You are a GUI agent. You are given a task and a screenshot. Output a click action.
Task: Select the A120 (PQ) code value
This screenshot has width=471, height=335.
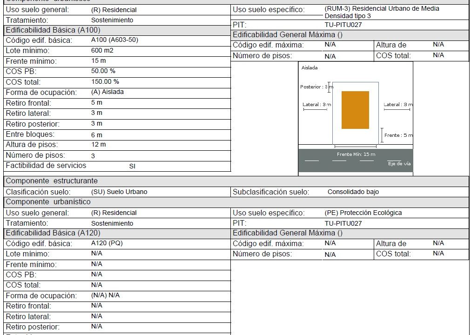(107, 243)
